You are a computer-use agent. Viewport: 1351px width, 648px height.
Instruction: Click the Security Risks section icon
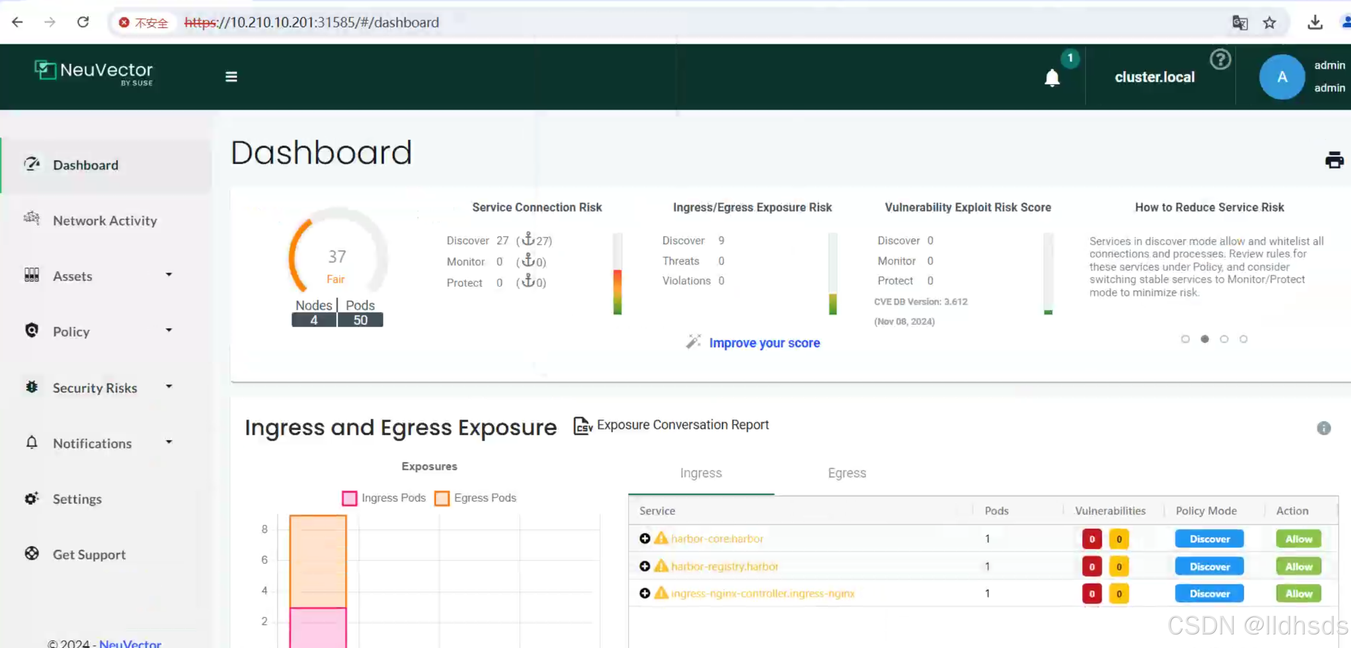[31, 386]
